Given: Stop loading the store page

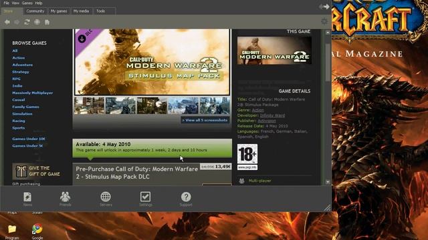Looking at the screenshot, I should (37, 22).
